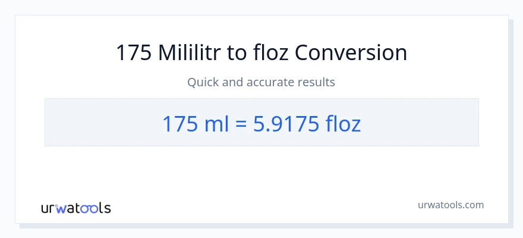Click the '175' number in the heading
The image size is (523, 238).
tap(134, 53)
